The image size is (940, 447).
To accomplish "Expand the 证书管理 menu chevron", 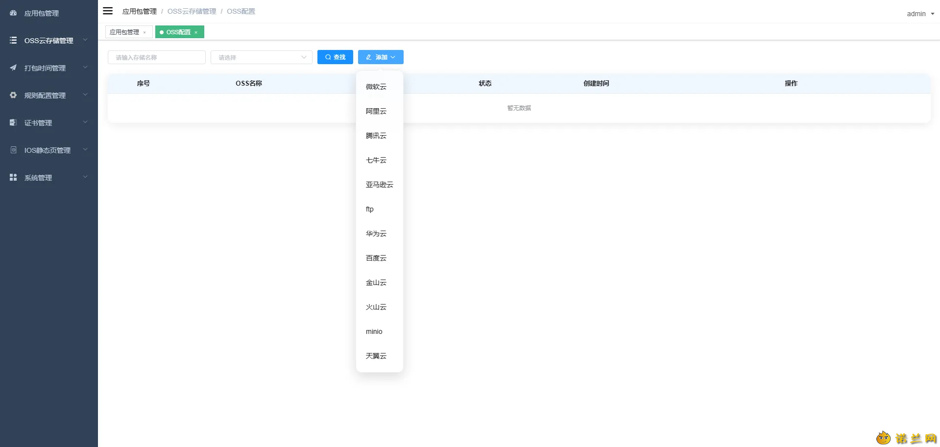I will pos(85,122).
